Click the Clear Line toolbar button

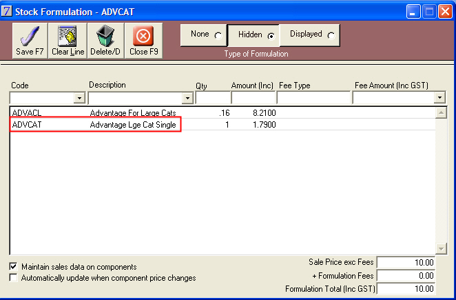[68, 41]
